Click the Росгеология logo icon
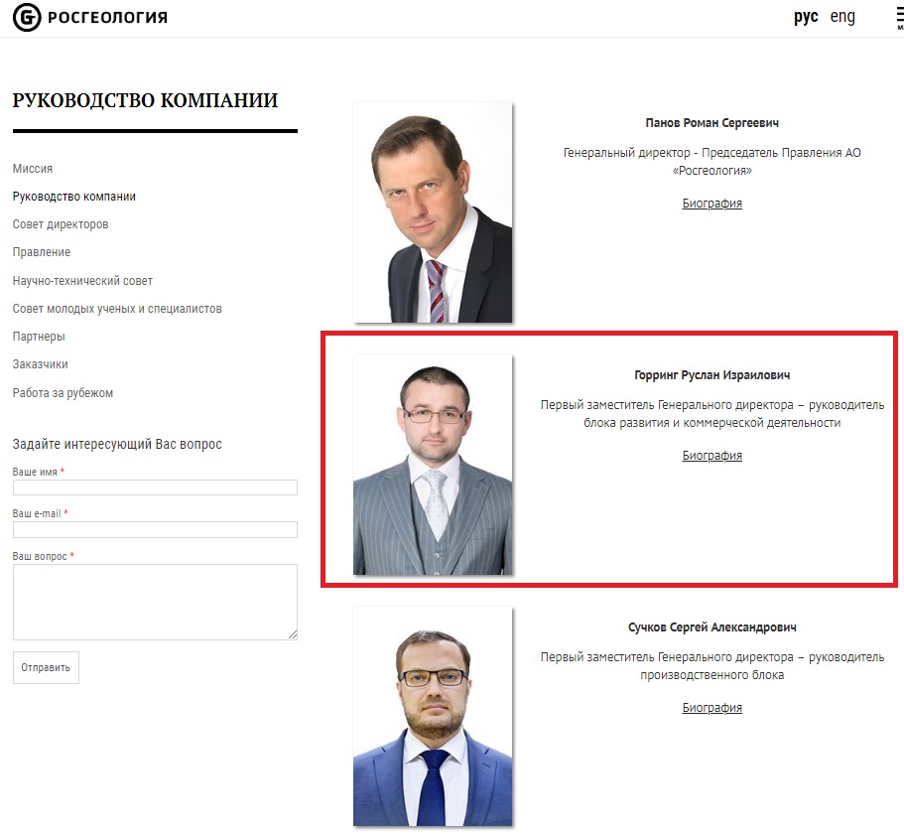 coord(27,18)
